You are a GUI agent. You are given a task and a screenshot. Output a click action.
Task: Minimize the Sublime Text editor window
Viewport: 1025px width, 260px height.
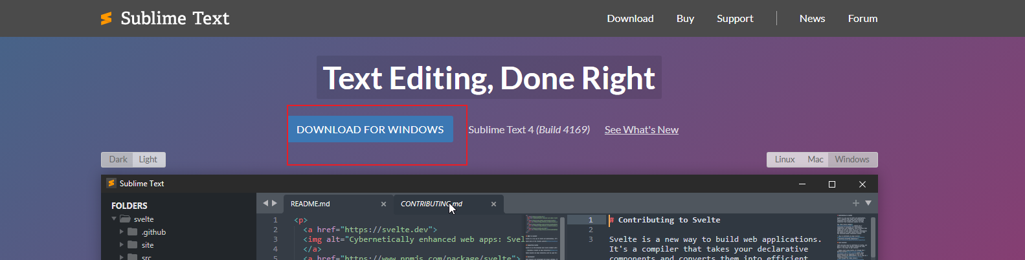(x=802, y=184)
